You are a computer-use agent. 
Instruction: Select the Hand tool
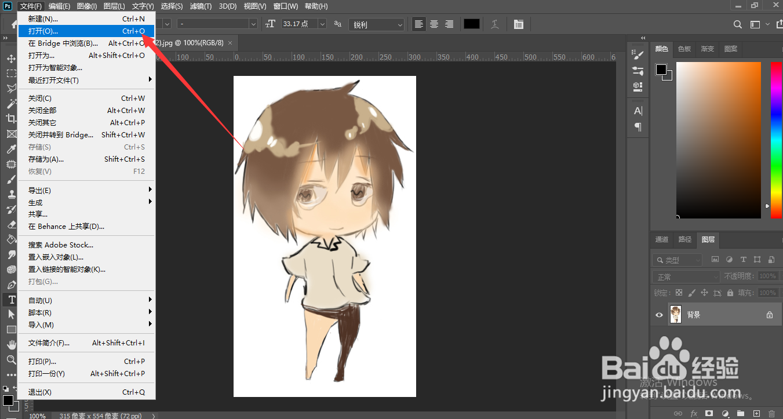11,345
